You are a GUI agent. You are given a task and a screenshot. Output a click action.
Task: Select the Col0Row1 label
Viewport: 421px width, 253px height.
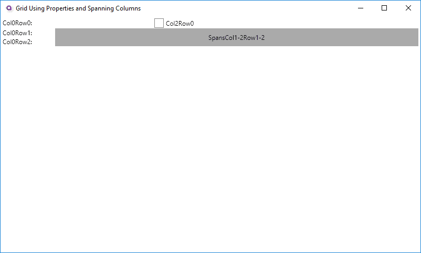(17, 33)
